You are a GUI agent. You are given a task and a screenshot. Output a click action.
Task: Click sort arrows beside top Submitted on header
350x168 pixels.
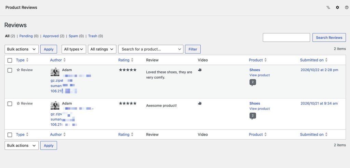[x=326, y=60]
